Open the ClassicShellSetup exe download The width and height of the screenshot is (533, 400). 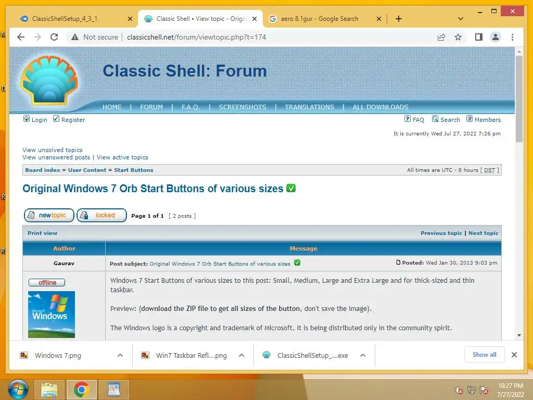point(312,355)
